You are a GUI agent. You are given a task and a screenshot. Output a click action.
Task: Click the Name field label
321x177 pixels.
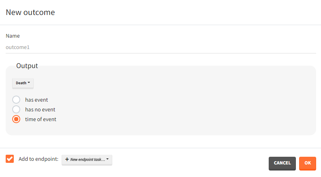point(13,36)
